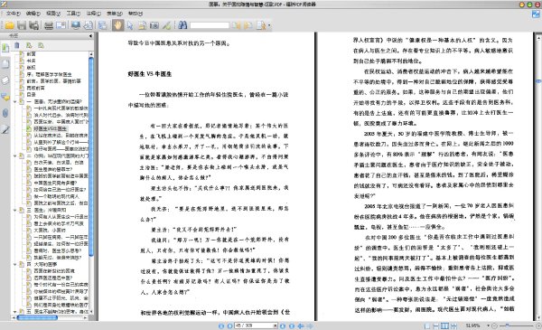The width and height of the screenshot is (542, 330).
Task: Go back to previous view
Action: (x=301, y=325)
